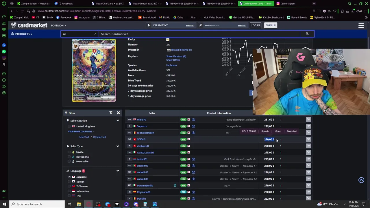Click the Cardmarket logo
The height and width of the screenshot is (208, 370).
(x=29, y=25)
